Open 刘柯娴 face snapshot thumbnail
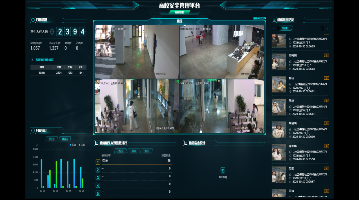The image size is (359, 200). [279, 62]
